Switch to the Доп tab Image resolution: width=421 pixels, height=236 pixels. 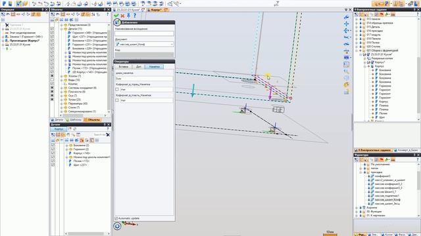point(139,67)
